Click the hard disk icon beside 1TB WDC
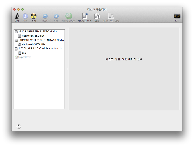This screenshot has height=147, width=194. click(x=16, y=40)
